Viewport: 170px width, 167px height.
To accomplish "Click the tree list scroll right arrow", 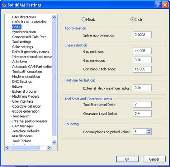I will (49, 148).
